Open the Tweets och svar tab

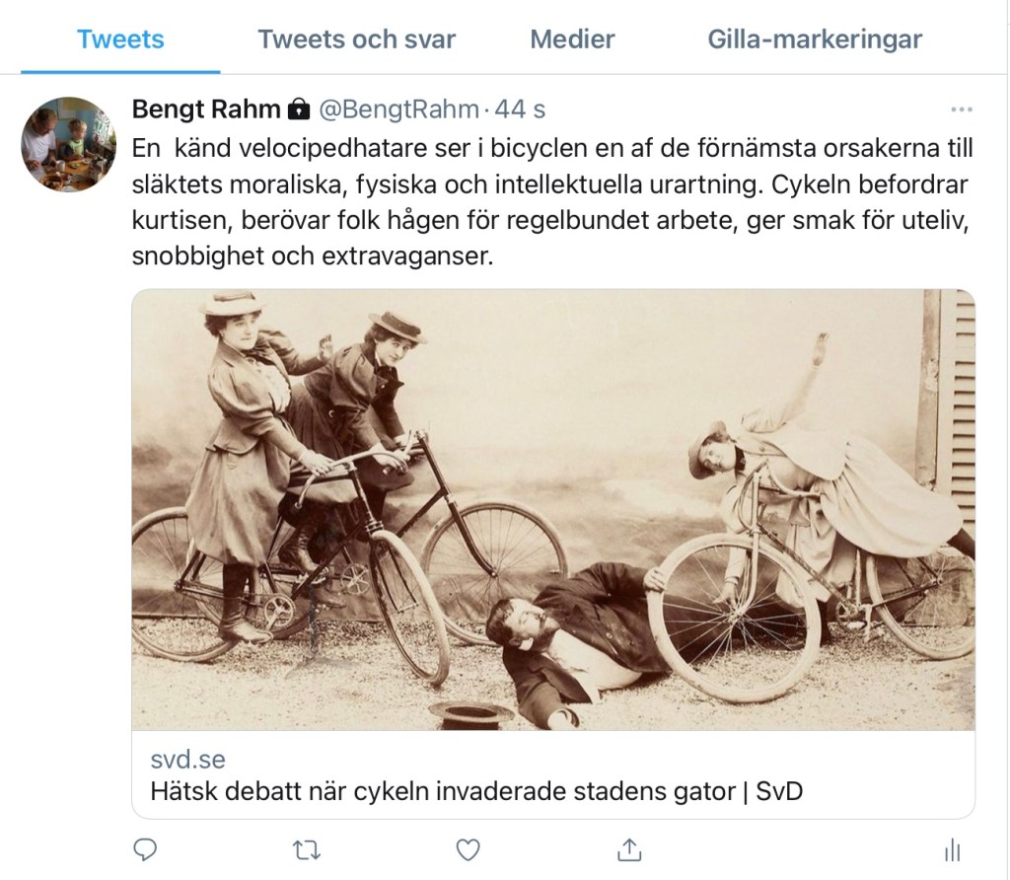357,39
